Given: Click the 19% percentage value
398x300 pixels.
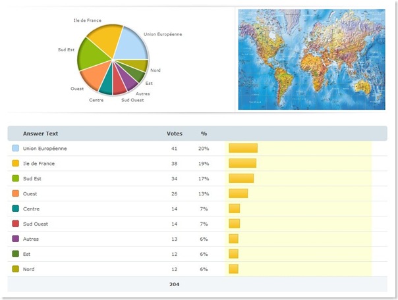Looking at the screenshot, I should 204,163.
